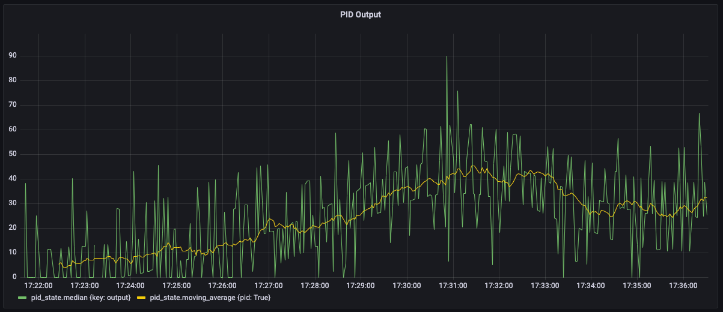The height and width of the screenshot is (312, 723).
Task: Click the yellow moving_average color swatch
Action: pyautogui.click(x=141, y=298)
